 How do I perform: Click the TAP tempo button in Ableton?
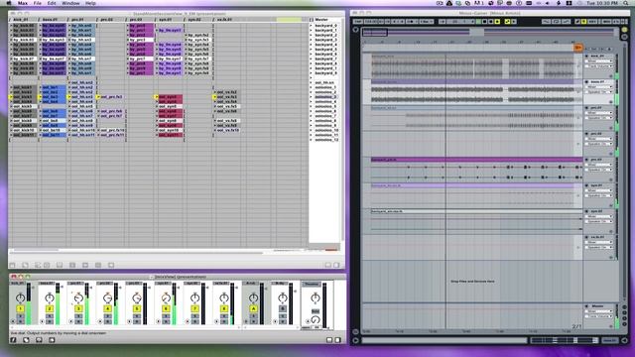[x=358, y=22]
